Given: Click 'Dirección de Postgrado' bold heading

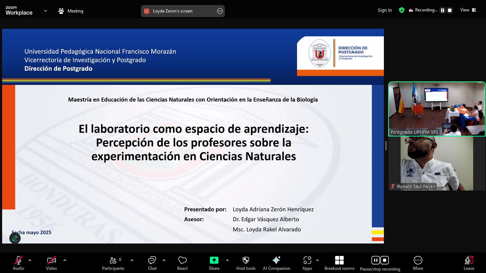Looking at the screenshot, I should [58, 69].
